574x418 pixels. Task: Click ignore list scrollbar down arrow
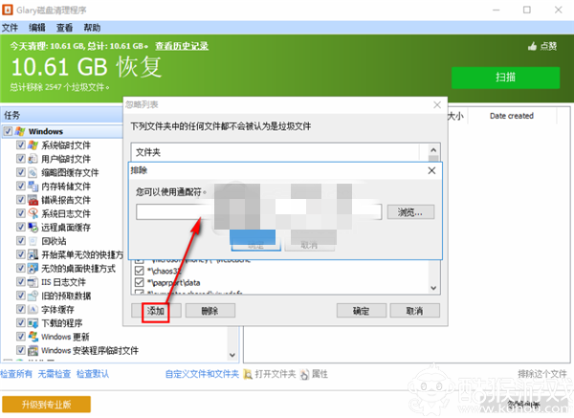tap(433, 288)
